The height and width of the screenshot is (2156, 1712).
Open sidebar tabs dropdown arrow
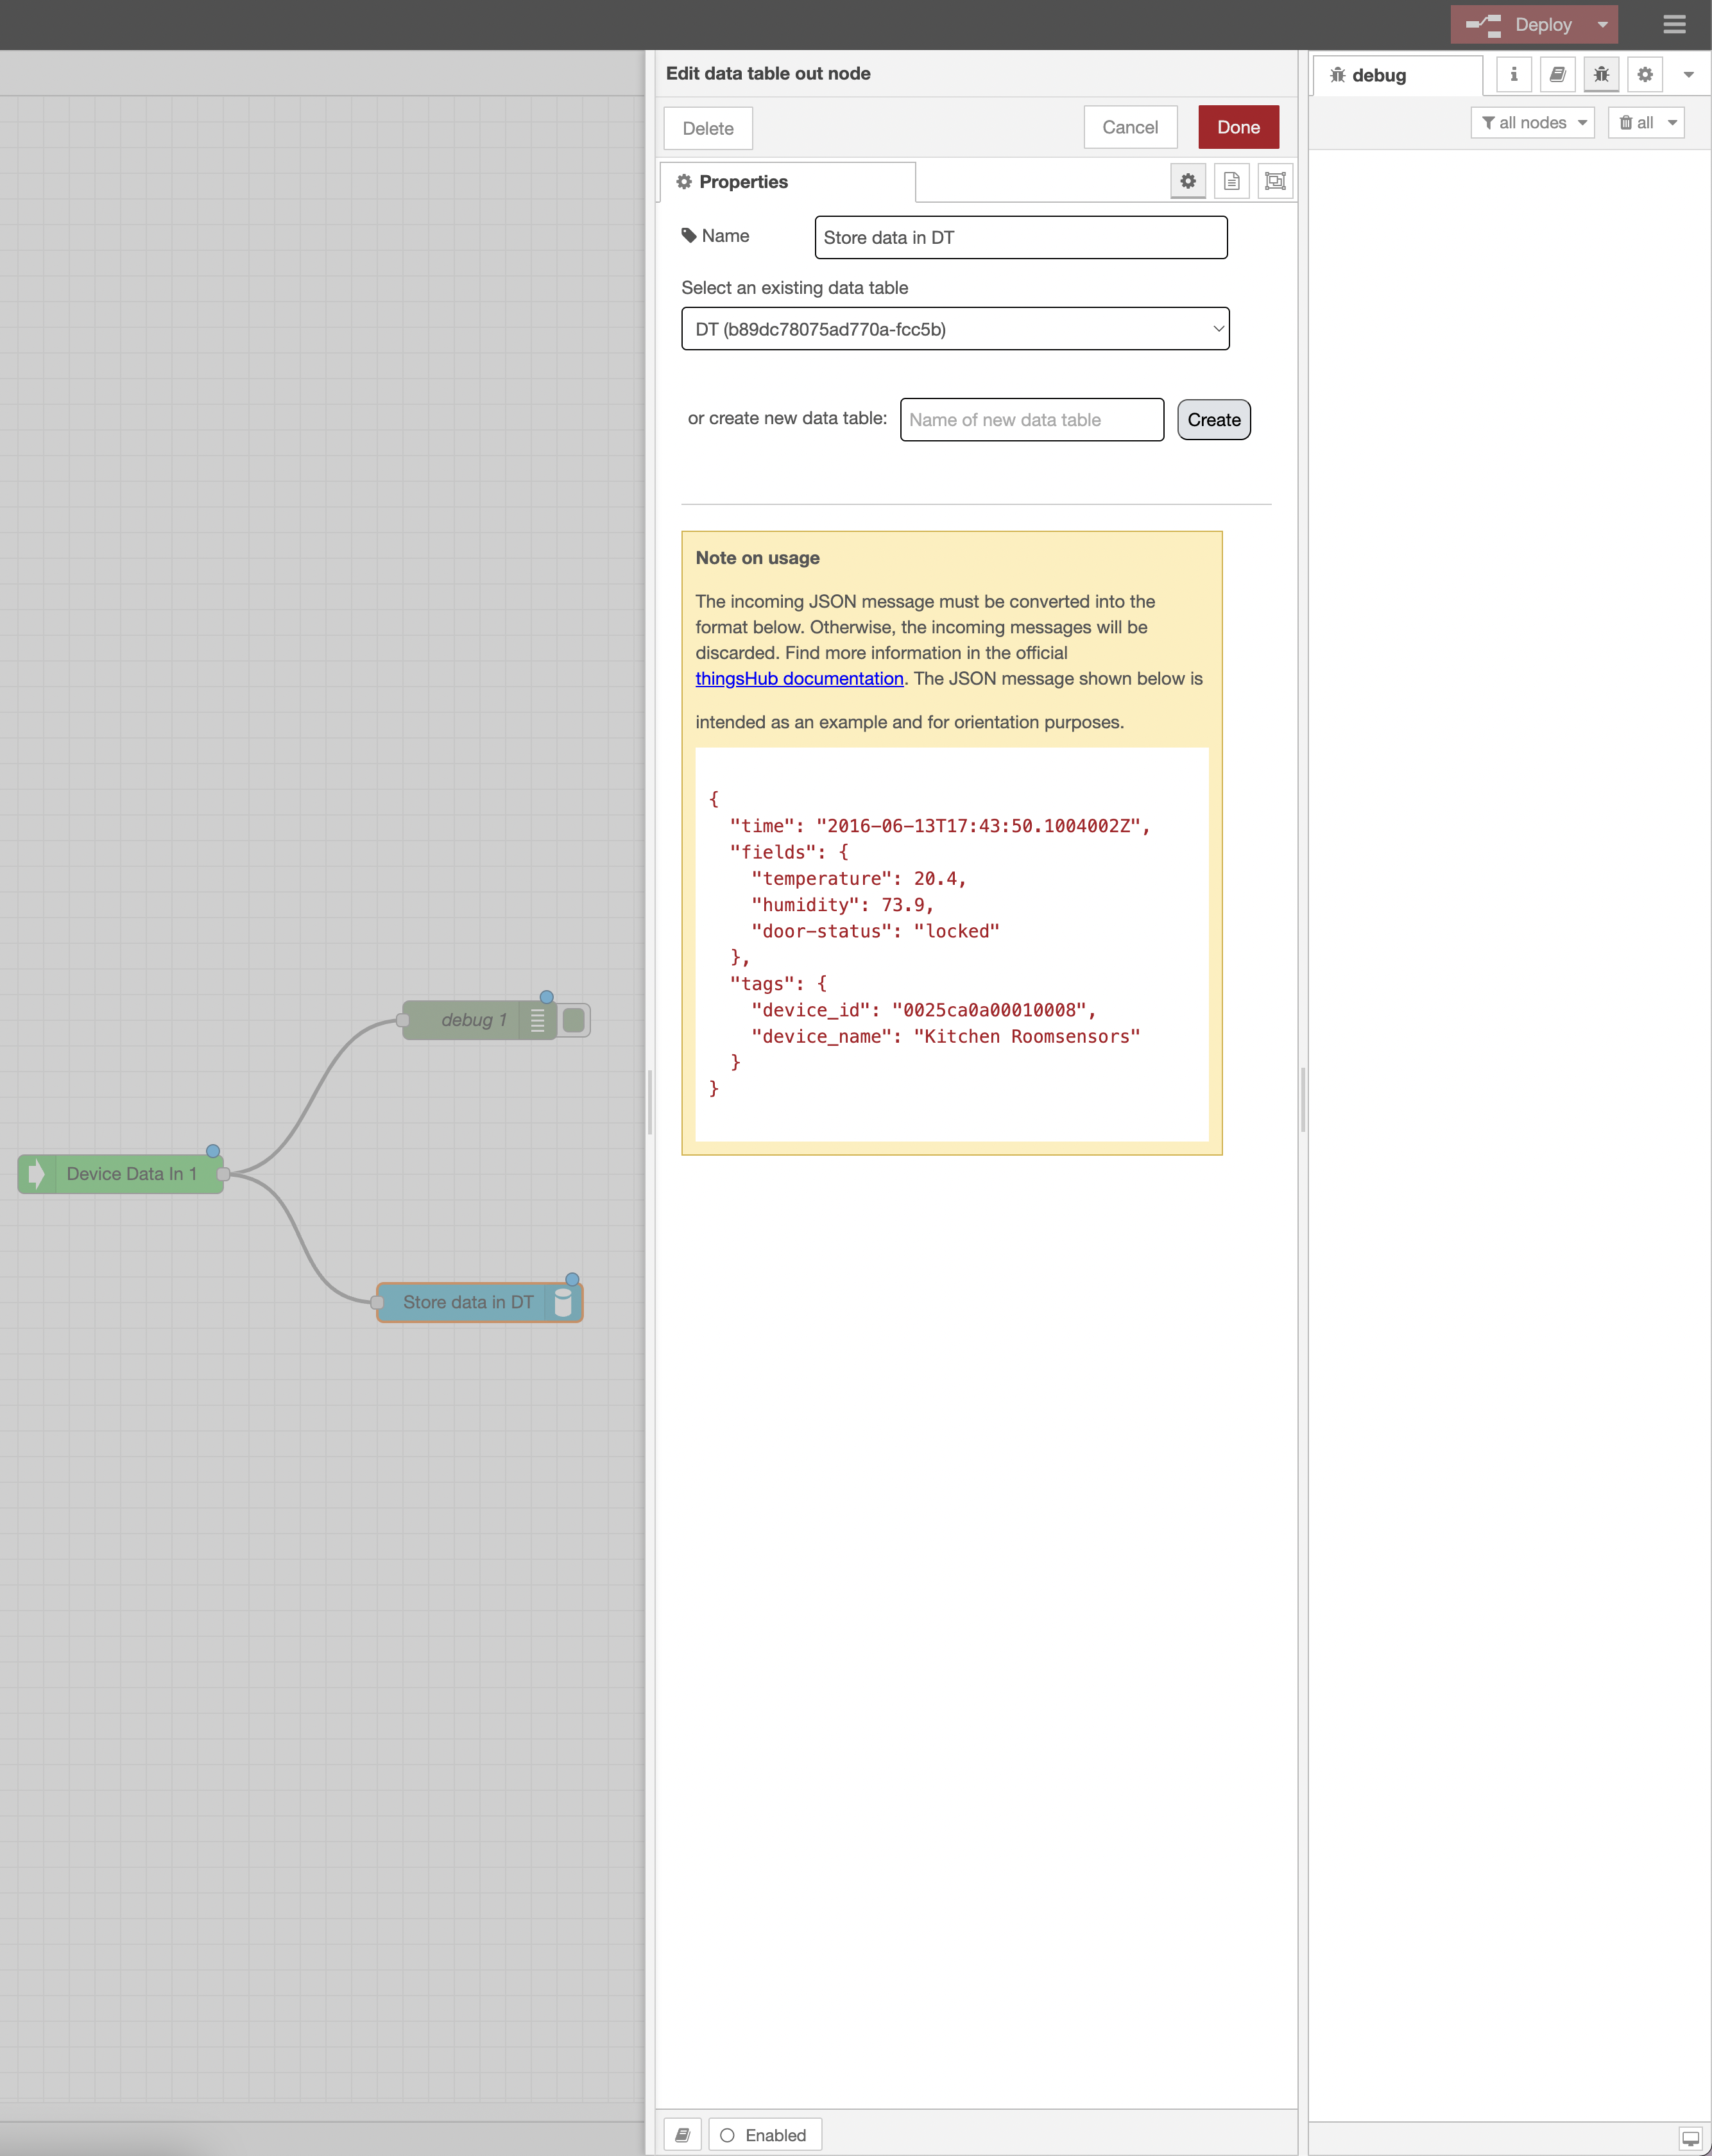coord(1688,75)
